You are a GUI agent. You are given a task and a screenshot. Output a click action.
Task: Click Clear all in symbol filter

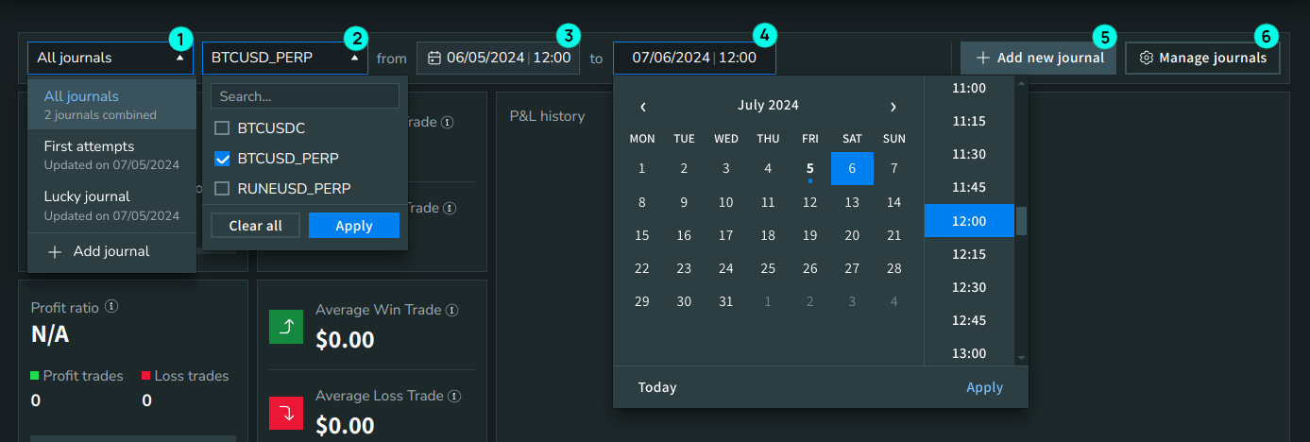point(254,226)
